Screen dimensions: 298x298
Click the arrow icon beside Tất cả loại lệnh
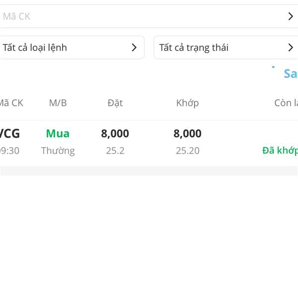click(x=134, y=48)
